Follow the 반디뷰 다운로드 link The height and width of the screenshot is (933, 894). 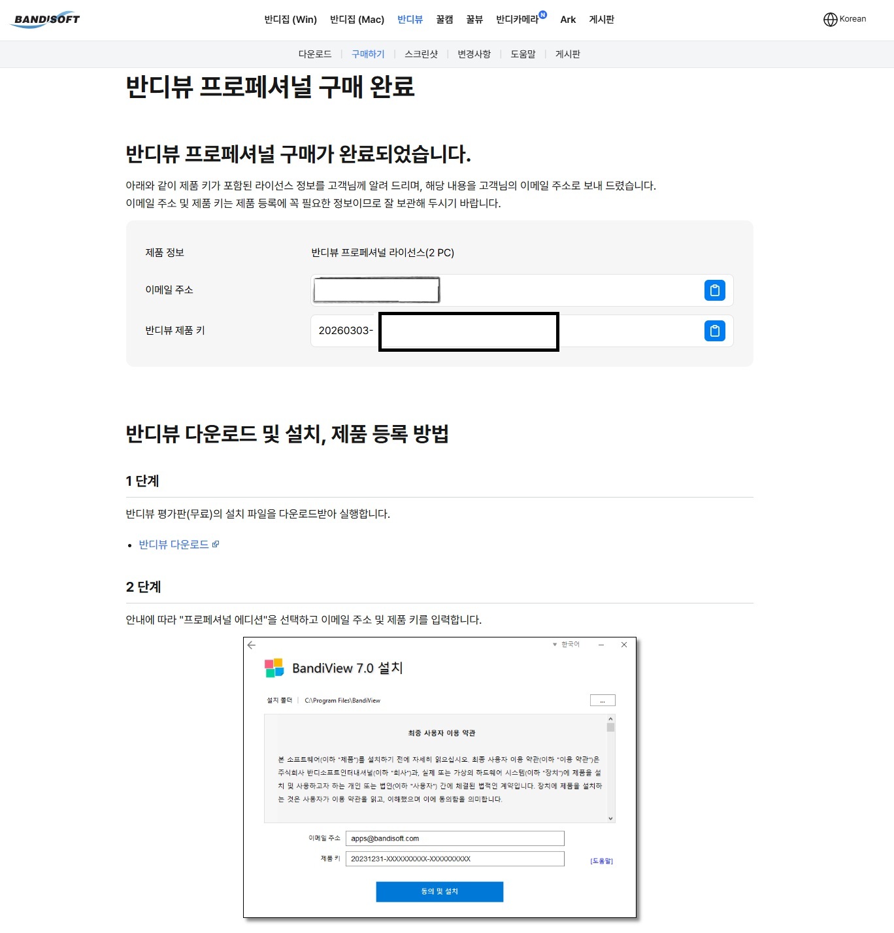pyautogui.click(x=174, y=544)
